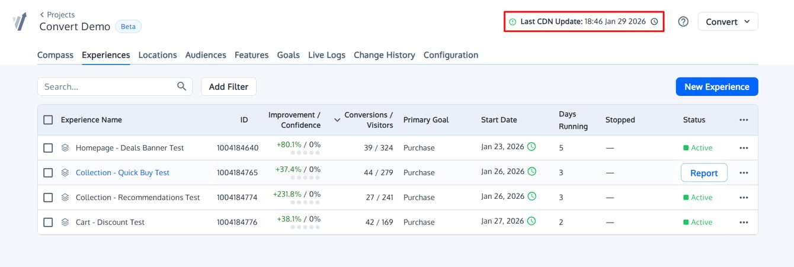
Task: Switch to the Compass tab
Action: coord(55,55)
